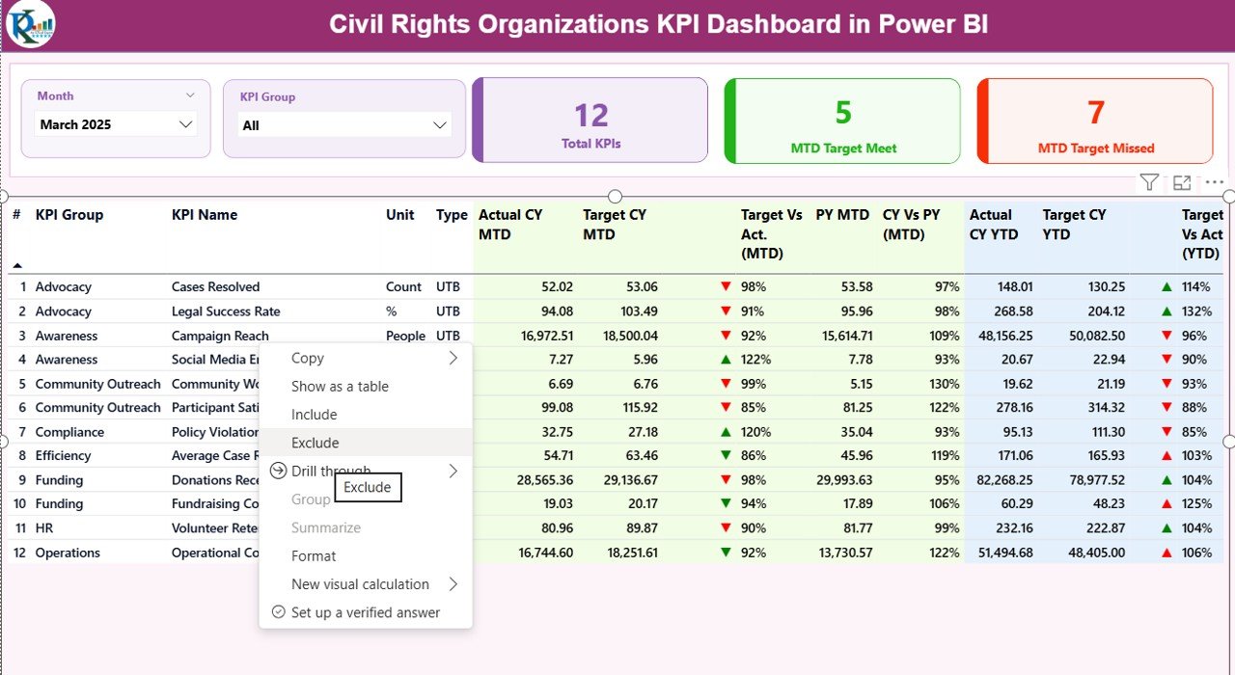The width and height of the screenshot is (1235, 675).
Task: Click Format in the context menu
Action: pyautogui.click(x=314, y=555)
